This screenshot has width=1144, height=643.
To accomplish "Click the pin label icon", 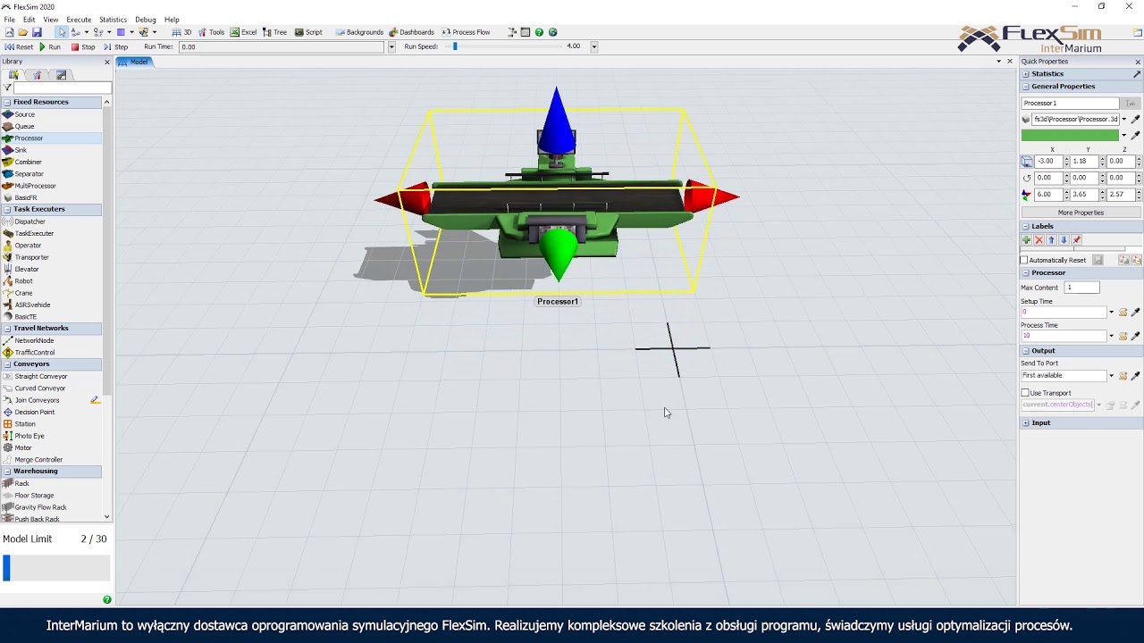I will tap(1076, 240).
